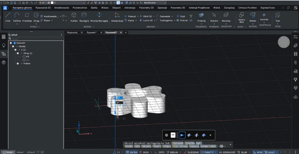Open the Kontrole tool
The width and height of the screenshot is (299, 154).
click(264, 17)
